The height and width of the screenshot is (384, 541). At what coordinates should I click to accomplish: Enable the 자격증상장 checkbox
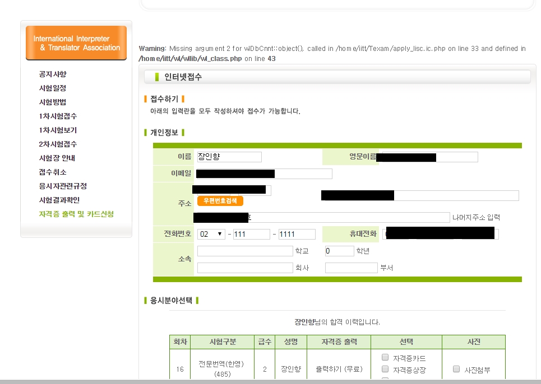(x=385, y=369)
